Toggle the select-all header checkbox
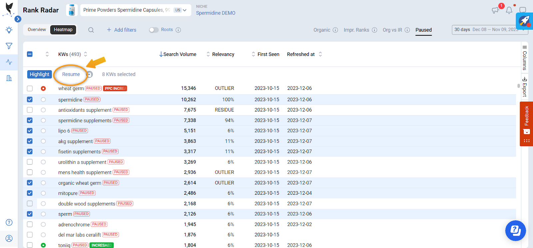This screenshot has width=533, height=248. point(30,54)
